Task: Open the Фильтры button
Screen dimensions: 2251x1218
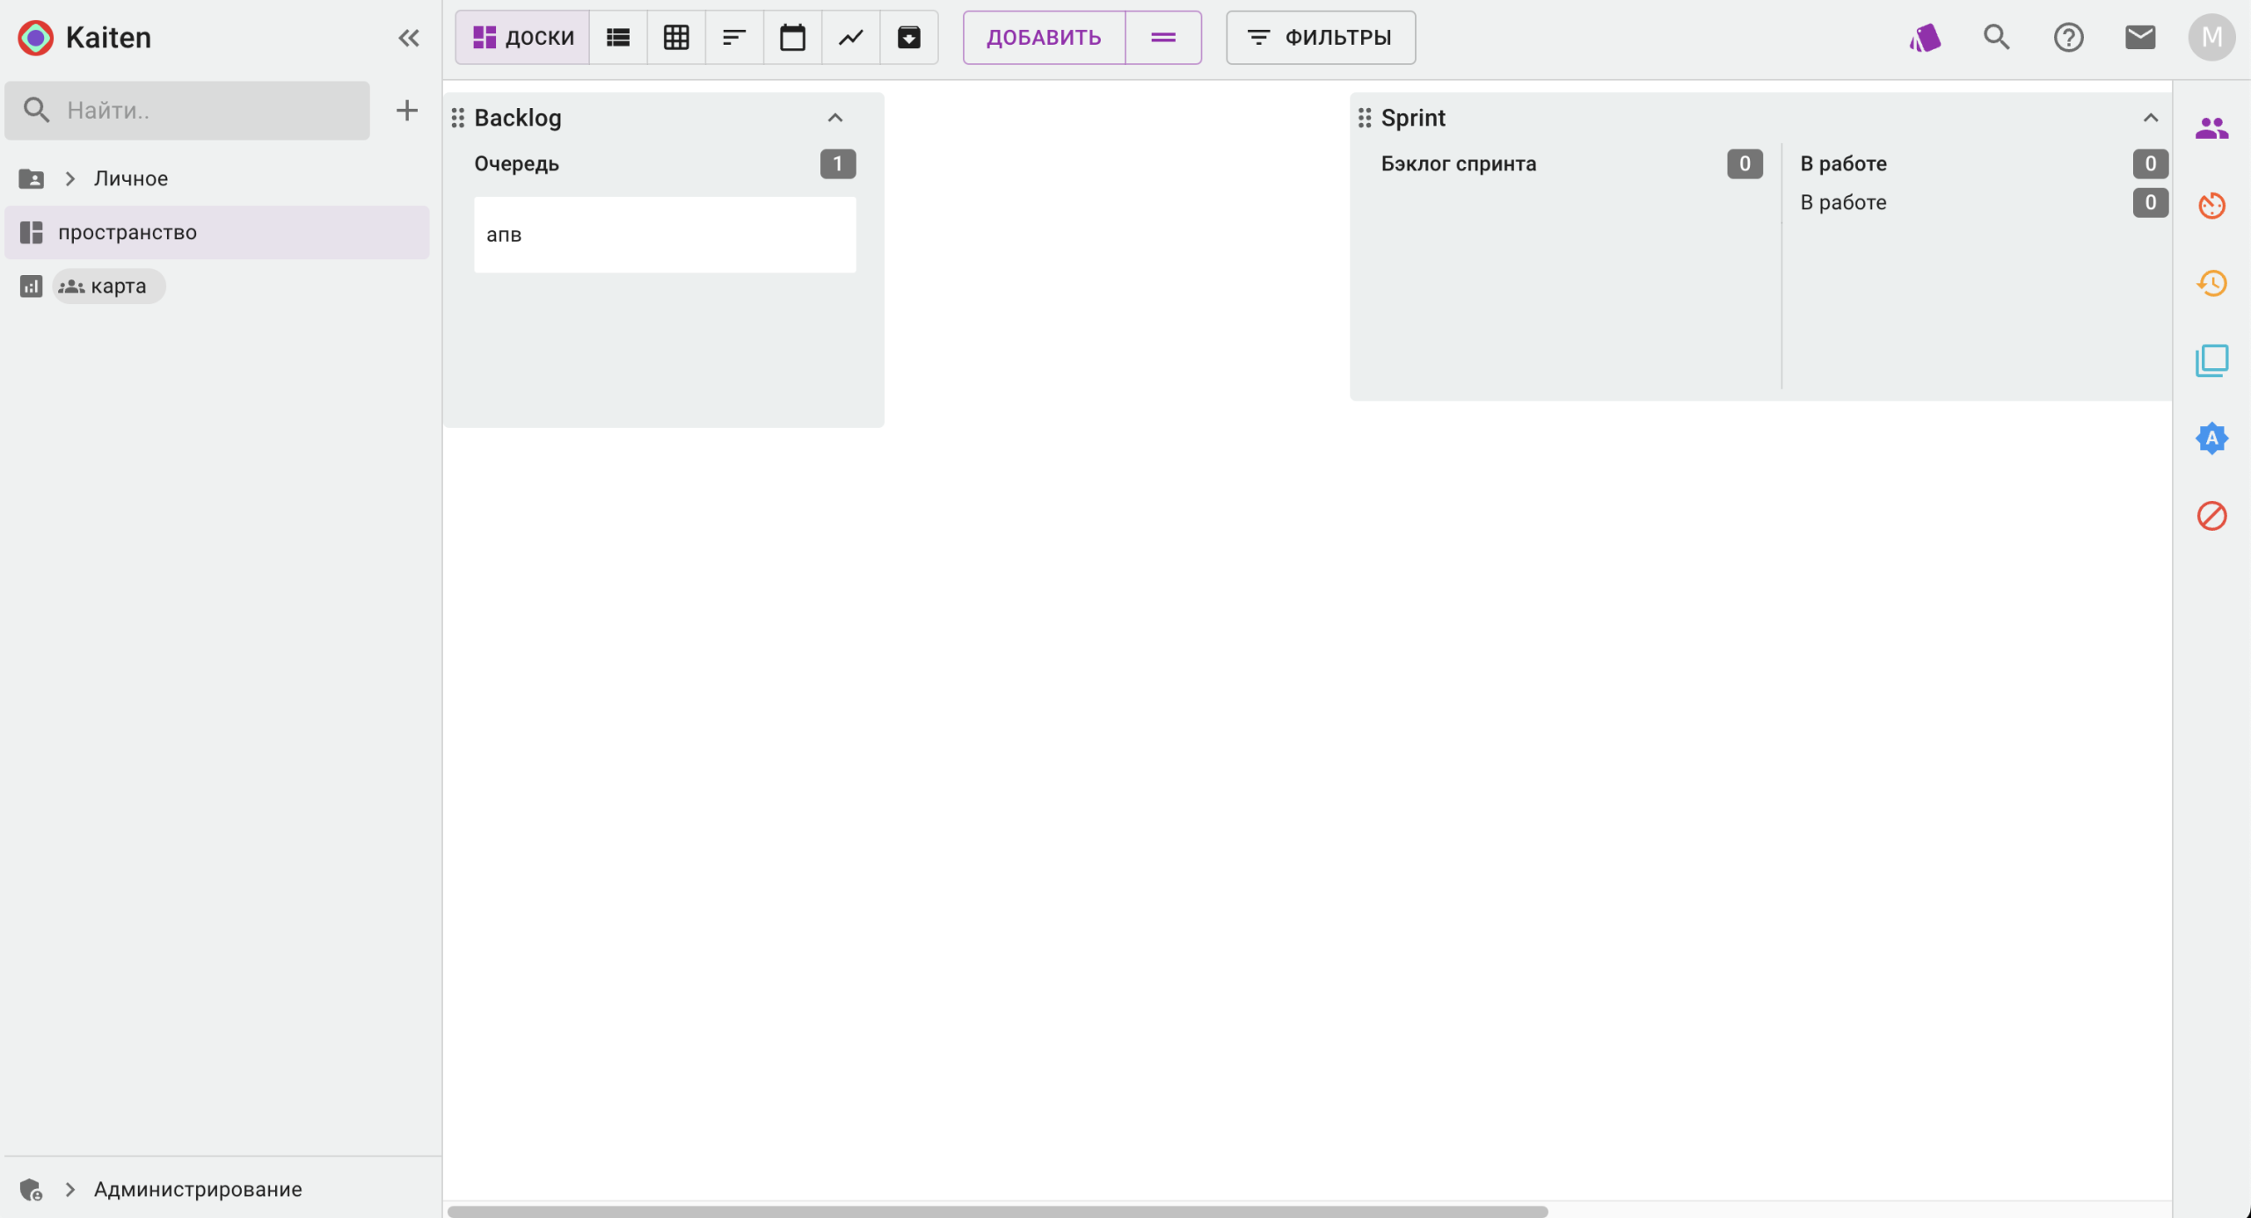Action: [1320, 37]
